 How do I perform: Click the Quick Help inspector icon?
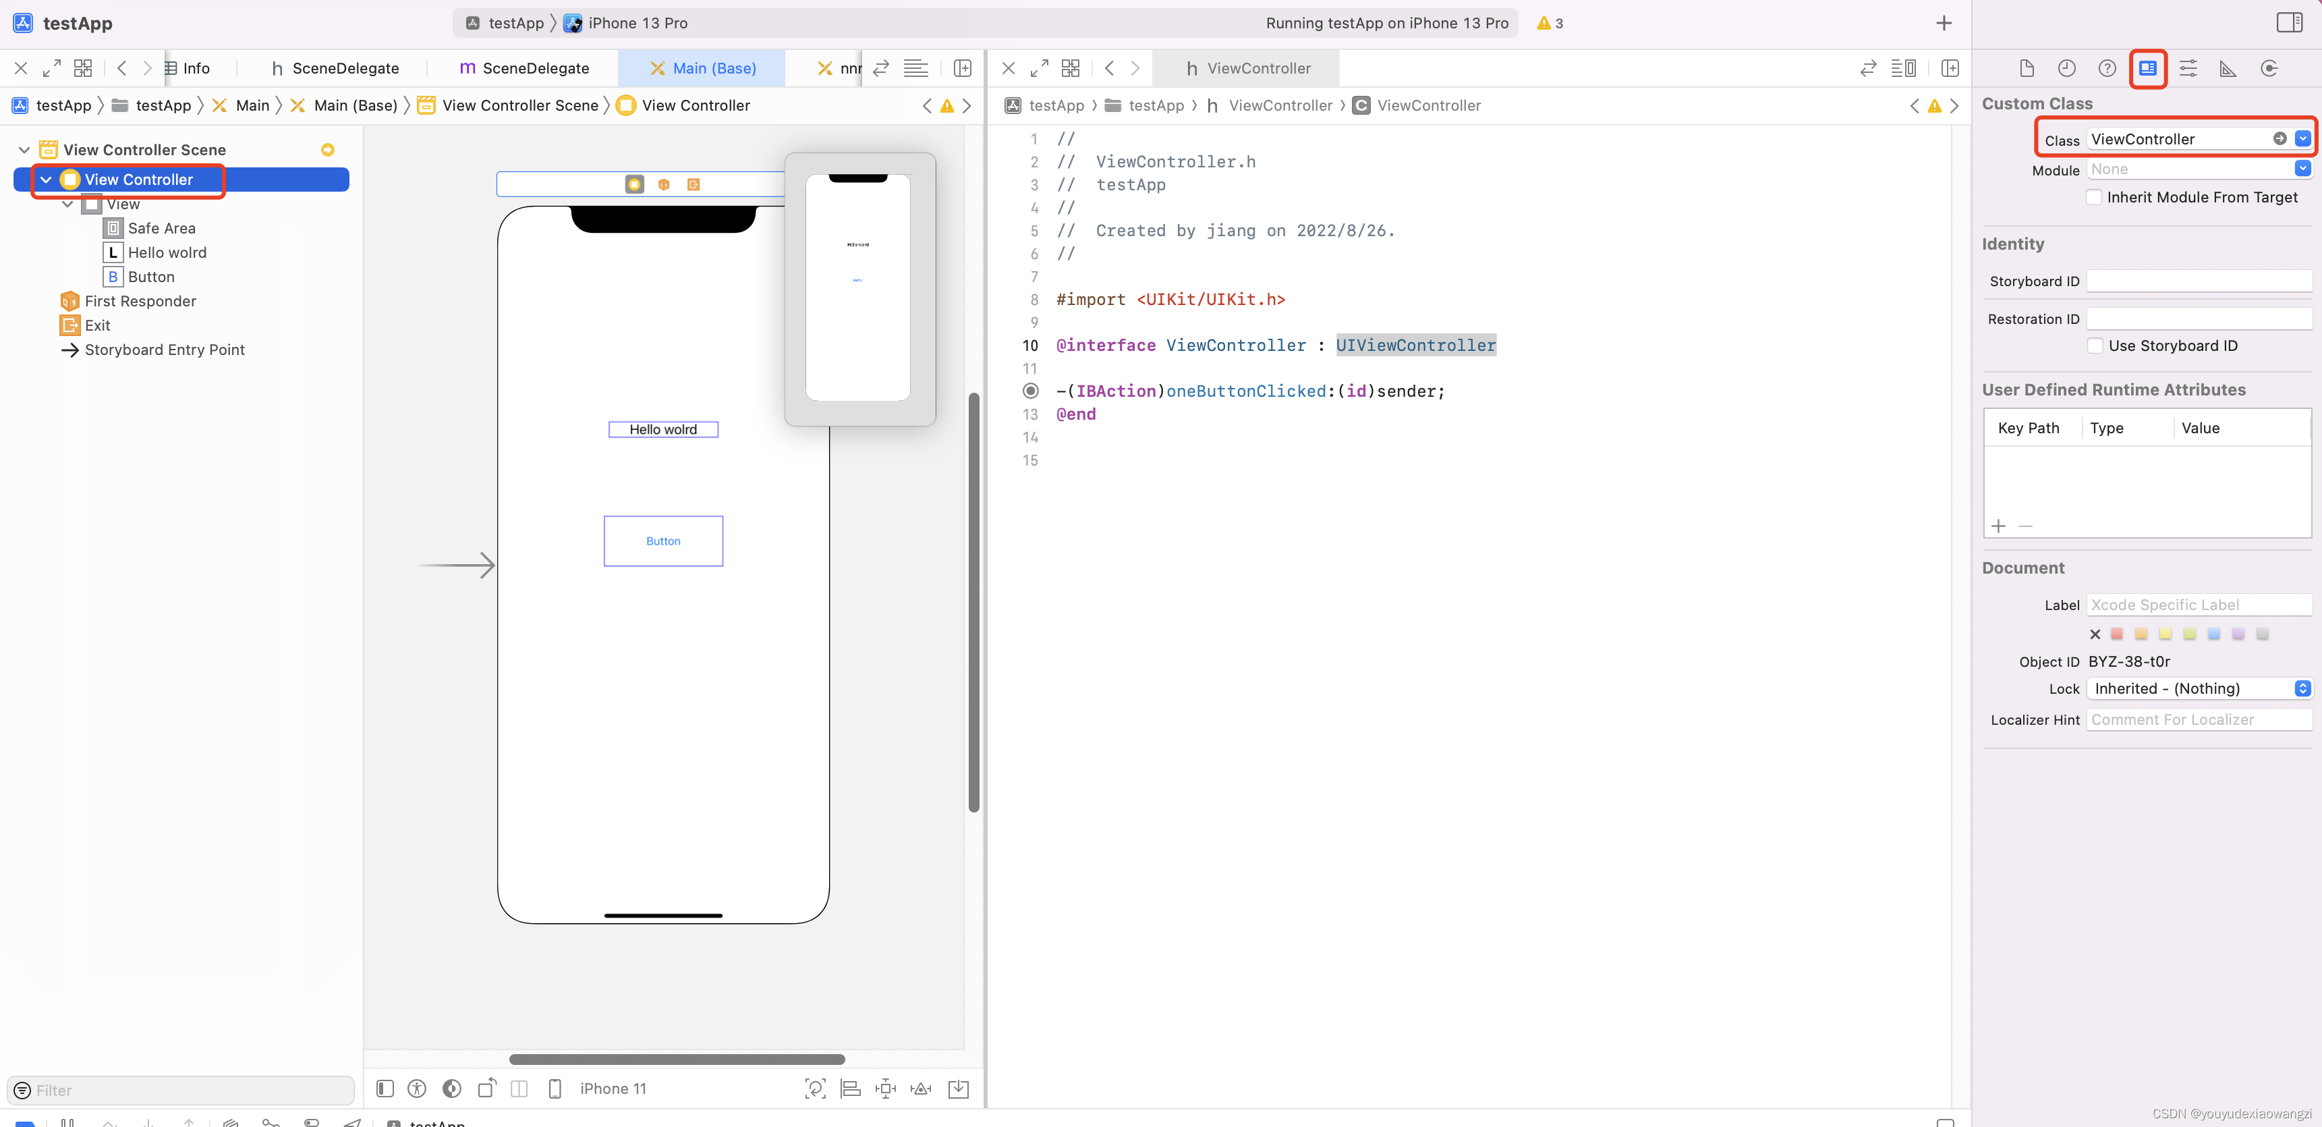2107,69
